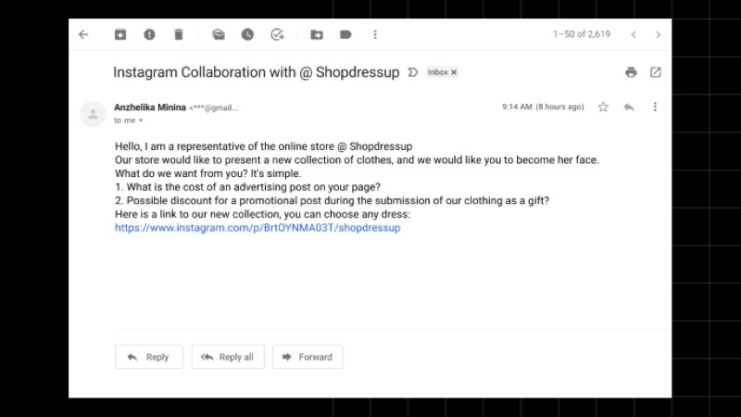Report email as spam
The width and height of the screenshot is (741, 417).
click(x=149, y=34)
